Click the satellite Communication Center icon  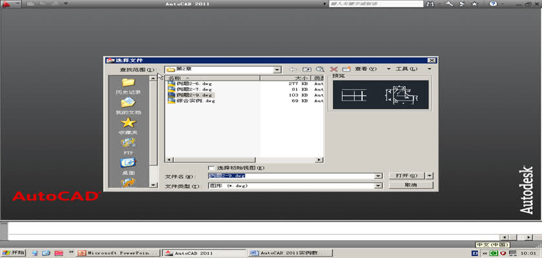[x=462, y=4]
